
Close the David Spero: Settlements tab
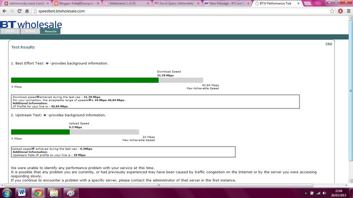[x=198, y=4]
